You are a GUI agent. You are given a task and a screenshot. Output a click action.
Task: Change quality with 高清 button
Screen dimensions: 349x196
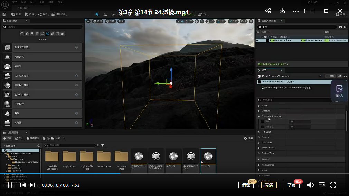coord(269,185)
